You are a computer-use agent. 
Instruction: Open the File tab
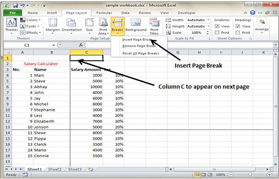(12, 13)
